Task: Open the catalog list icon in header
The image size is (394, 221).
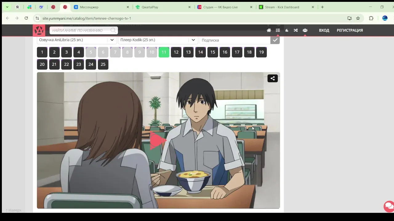Action: pyautogui.click(x=278, y=30)
